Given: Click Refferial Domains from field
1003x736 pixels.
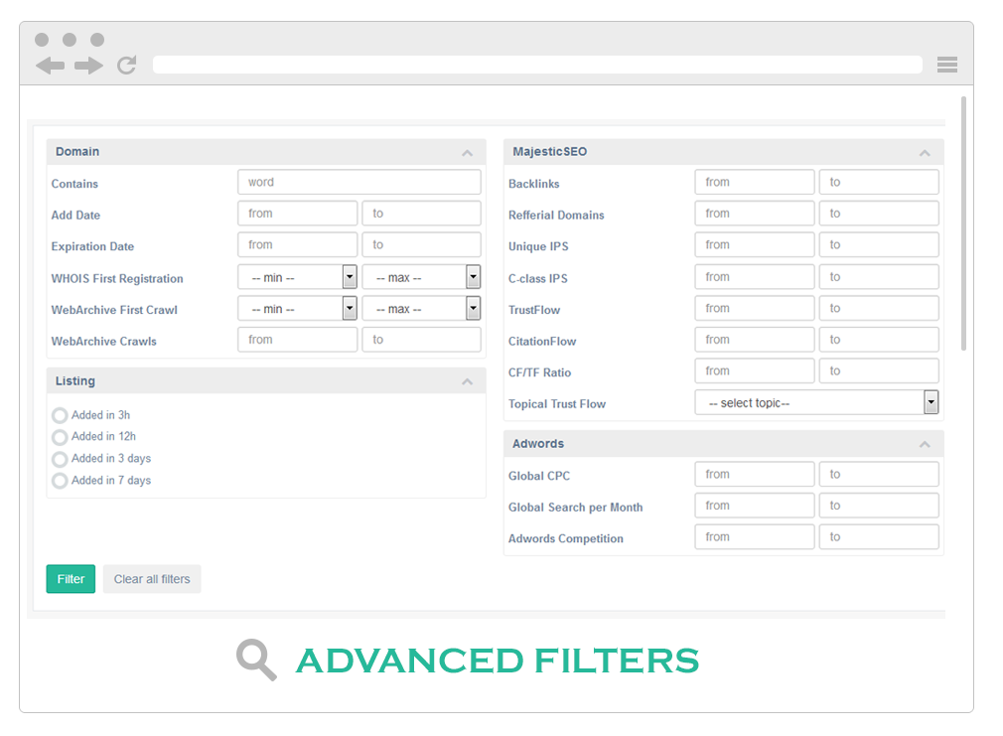Looking at the screenshot, I should click(755, 214).
